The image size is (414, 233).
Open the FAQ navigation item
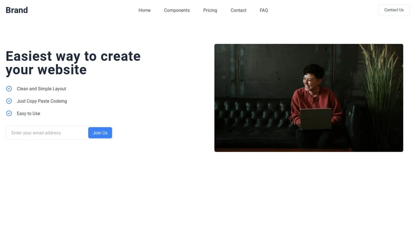(264, 10)
